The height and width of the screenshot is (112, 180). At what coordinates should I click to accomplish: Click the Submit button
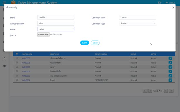(x=85, y=43)
